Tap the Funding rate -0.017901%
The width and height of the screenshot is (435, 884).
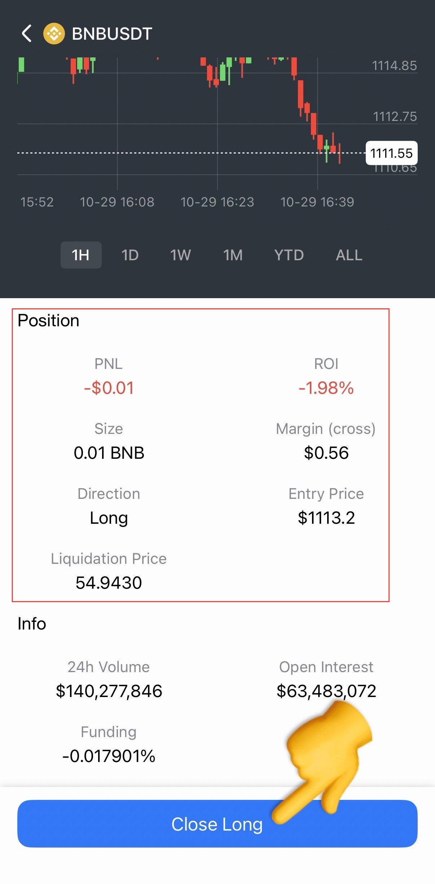(109, 756)
